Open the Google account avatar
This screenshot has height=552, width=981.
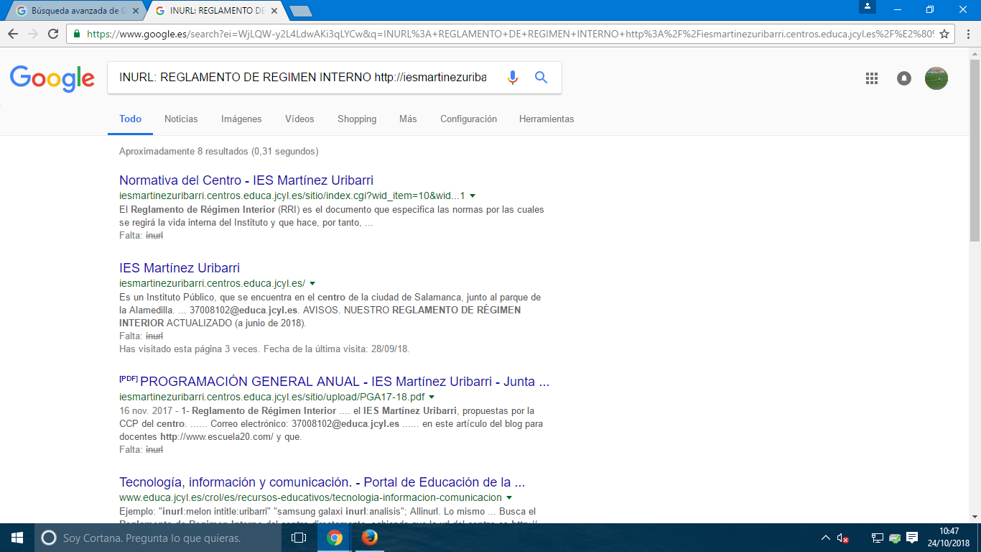click(x=936, y=78)
